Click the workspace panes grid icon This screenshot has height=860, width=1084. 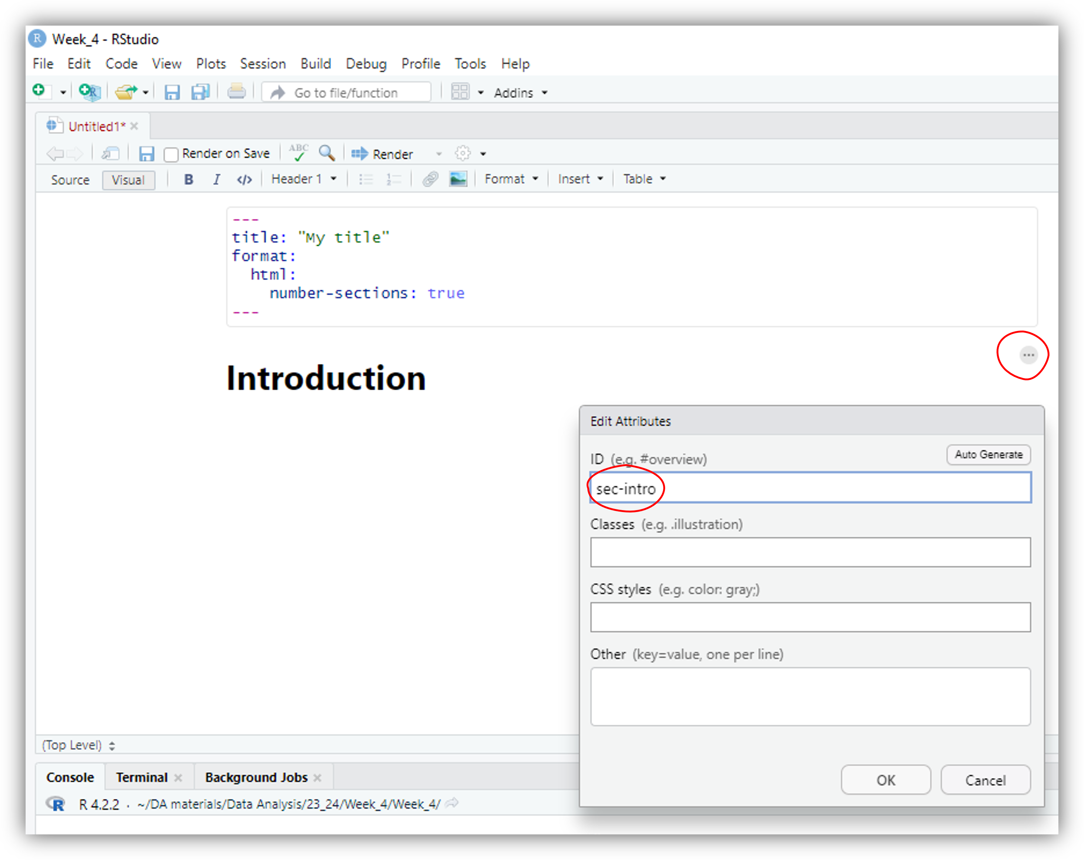pyautogui.click(x=460, y=92)
